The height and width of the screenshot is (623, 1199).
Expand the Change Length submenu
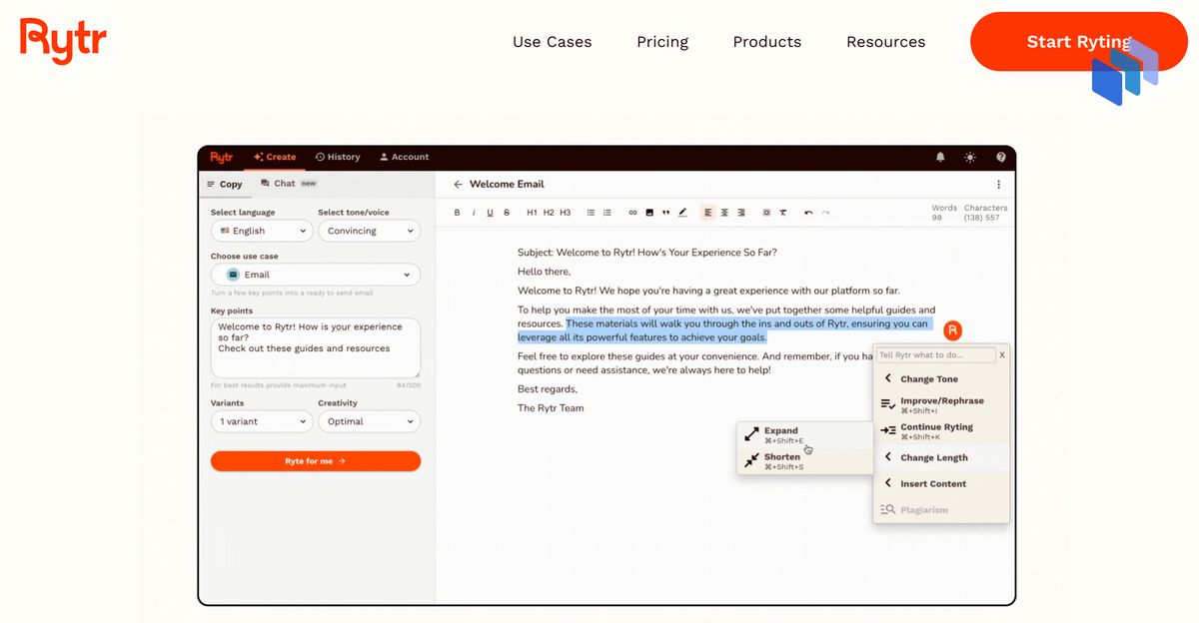[941, 457]
